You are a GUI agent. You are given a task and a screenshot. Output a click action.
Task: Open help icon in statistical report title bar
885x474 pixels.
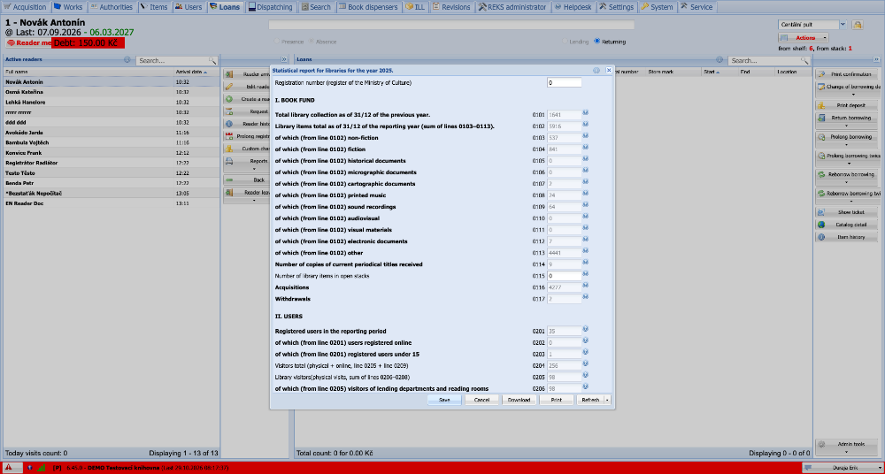click(596, 71)
